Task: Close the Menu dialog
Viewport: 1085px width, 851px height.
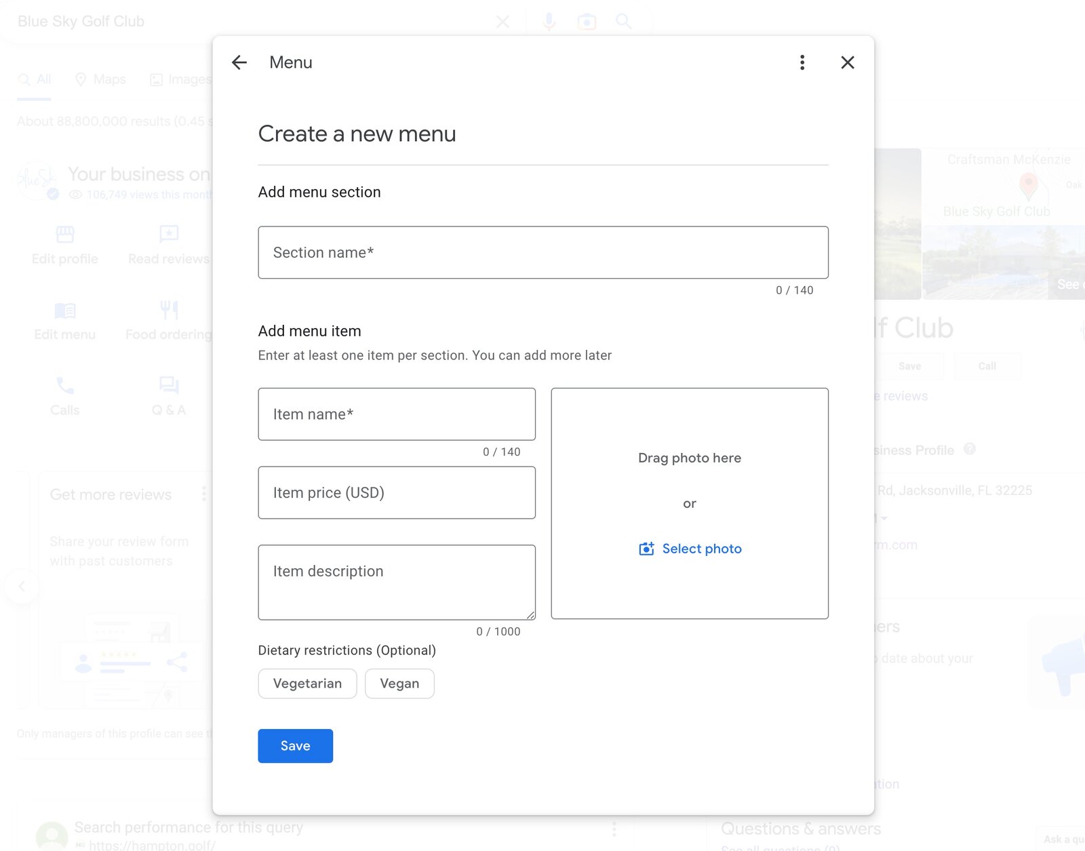Action: [x=848, y=62]
